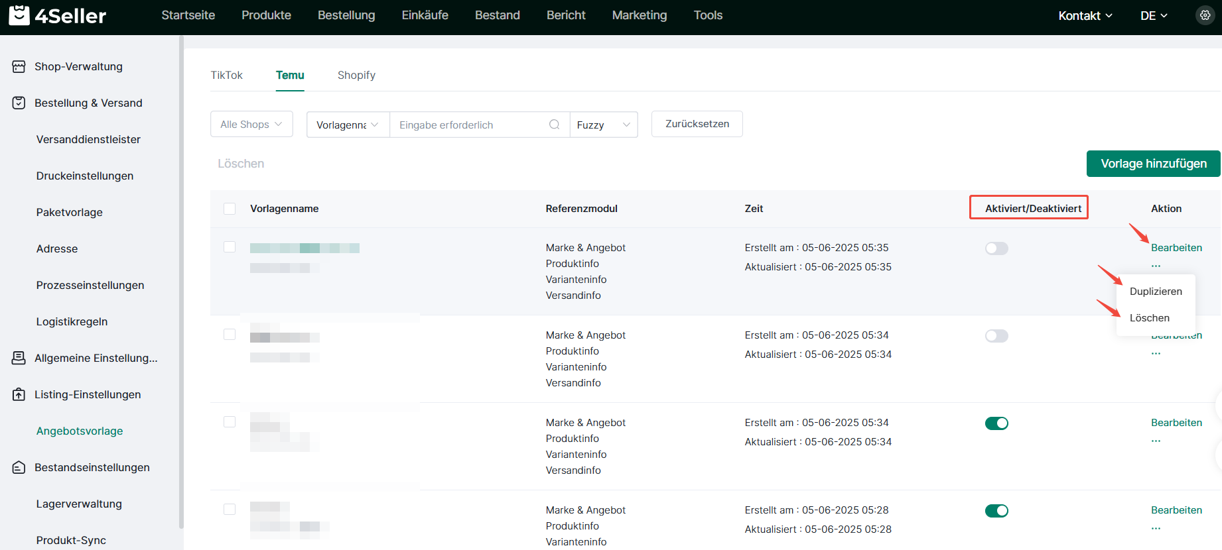
Task: Open Lagerverwaltung in sidebar
Action: (79, 504)
